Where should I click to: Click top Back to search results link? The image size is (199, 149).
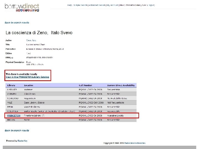click(x=17, y=23)
